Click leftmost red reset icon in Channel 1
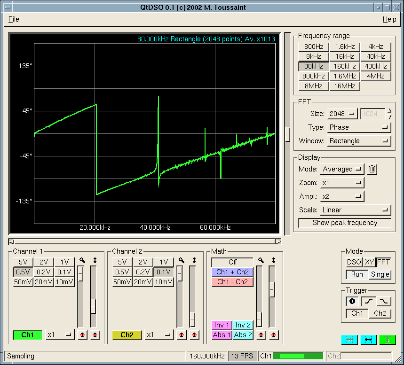 [82, 334]
